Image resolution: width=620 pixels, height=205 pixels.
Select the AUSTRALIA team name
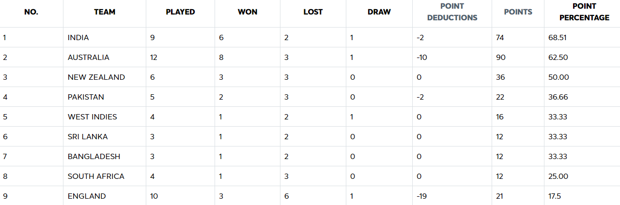pyautogui.click(x=89, y=58)
